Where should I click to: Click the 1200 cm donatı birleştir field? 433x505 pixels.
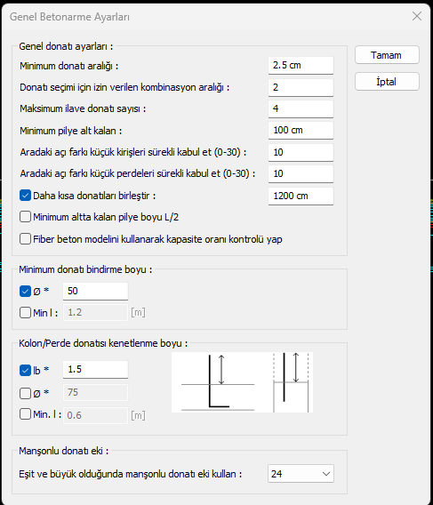pyautogui.click(x=301, y=196)
